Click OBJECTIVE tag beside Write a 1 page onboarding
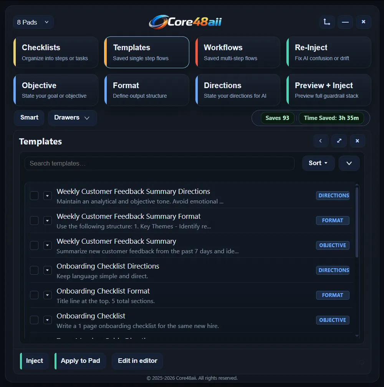The width and height of the screenshot is (384, 387). (x=333, y=320)
